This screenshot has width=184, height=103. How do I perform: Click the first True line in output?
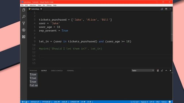pos(33,74)
